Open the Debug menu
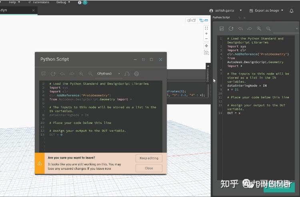300x197 pixels. [63, 2]
